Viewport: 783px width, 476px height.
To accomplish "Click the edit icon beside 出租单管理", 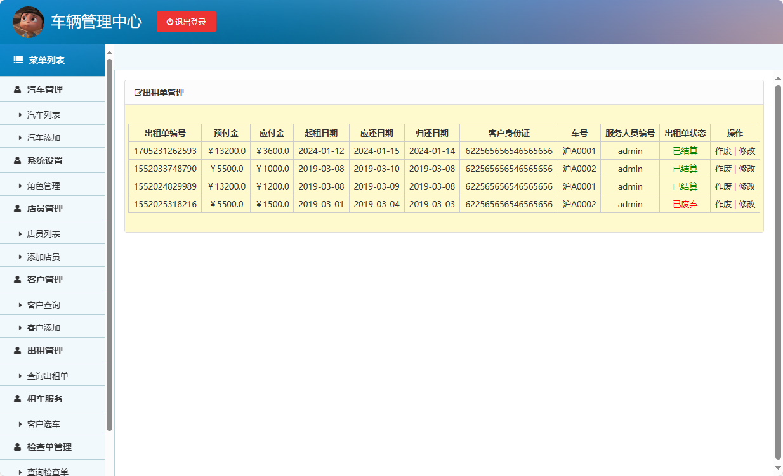I will (x=138, y=93).
